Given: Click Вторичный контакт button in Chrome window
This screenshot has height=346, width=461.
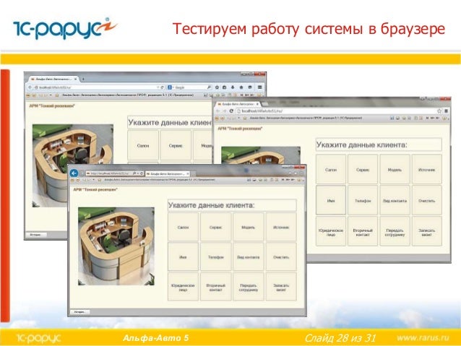Looking at the screenshot, I should 363,231.
